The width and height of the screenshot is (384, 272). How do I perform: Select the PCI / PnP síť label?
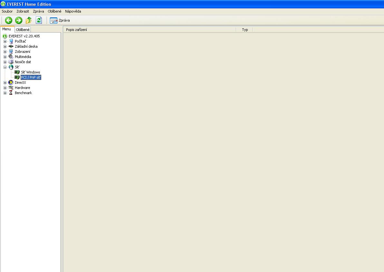[31, 77]
